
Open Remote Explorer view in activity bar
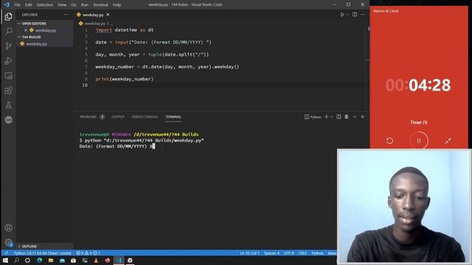coord(8,76)
